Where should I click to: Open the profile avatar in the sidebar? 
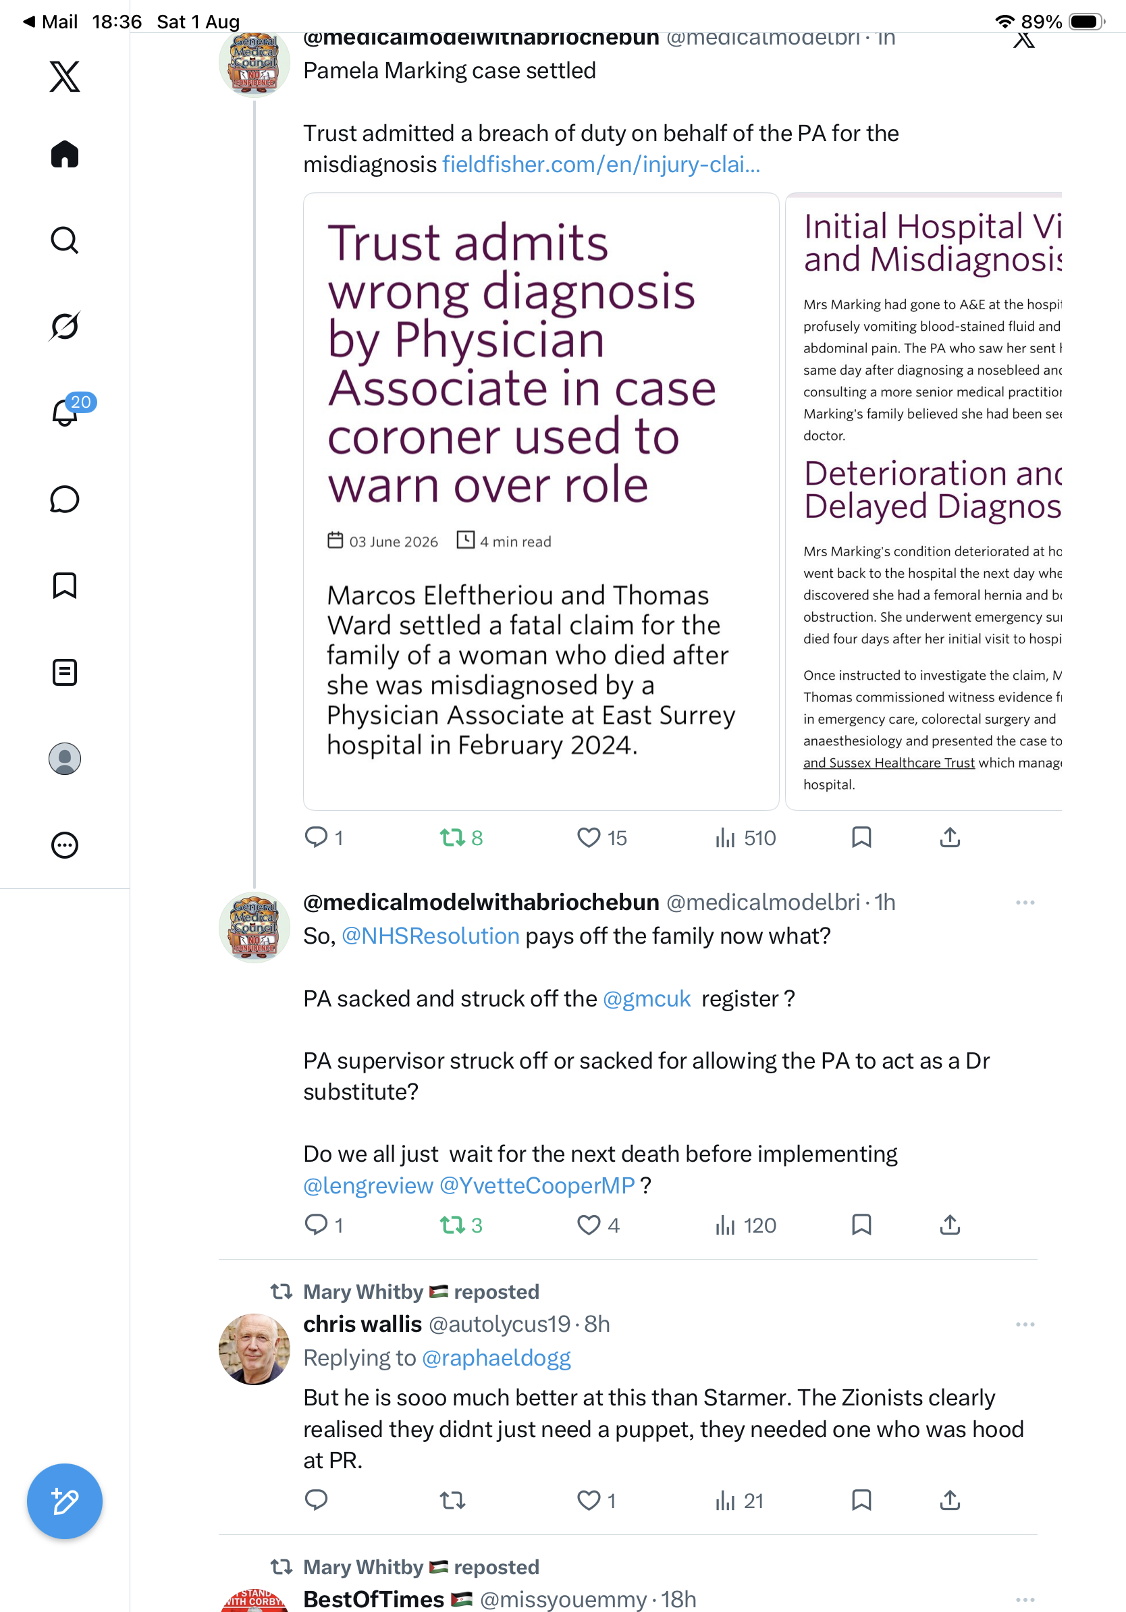[65, 758]
